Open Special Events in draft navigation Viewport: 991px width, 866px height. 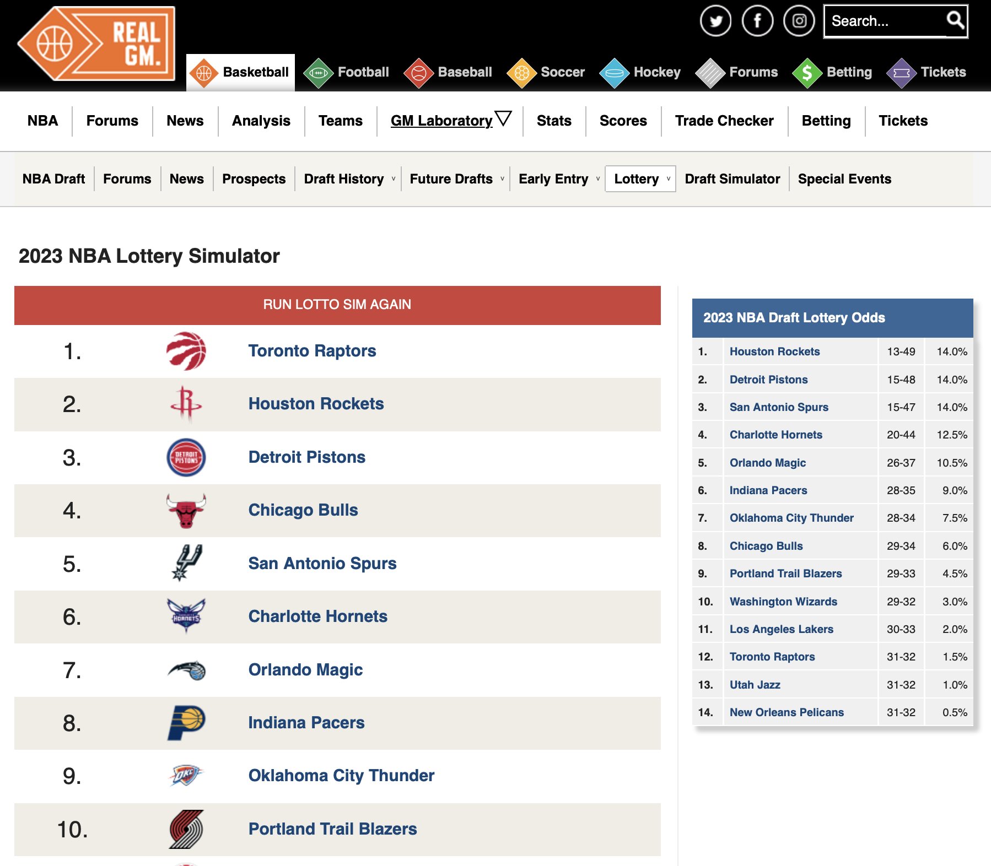844,179
